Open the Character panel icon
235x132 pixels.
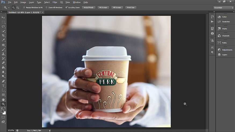212,47
